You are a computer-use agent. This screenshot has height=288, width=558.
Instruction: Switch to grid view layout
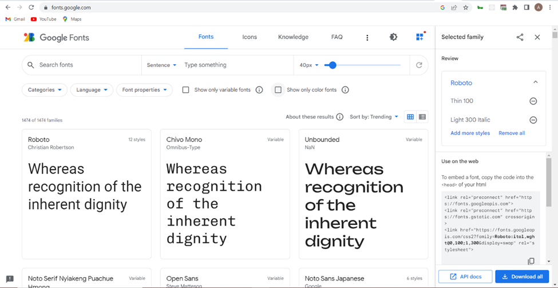410,117
